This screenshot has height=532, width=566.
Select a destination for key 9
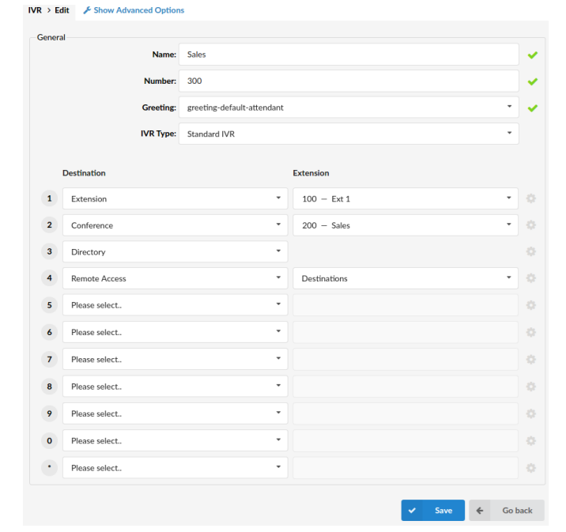click(174, 413)
